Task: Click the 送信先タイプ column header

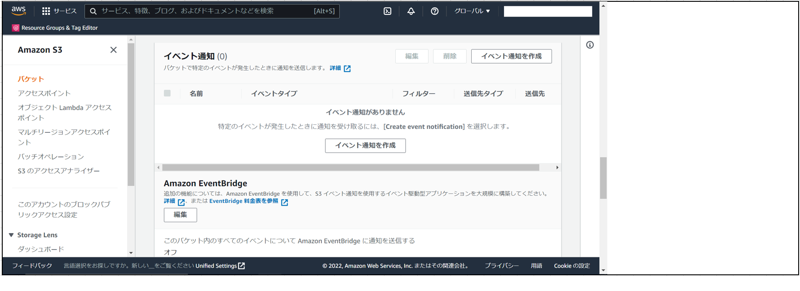Action: point(483,93)
